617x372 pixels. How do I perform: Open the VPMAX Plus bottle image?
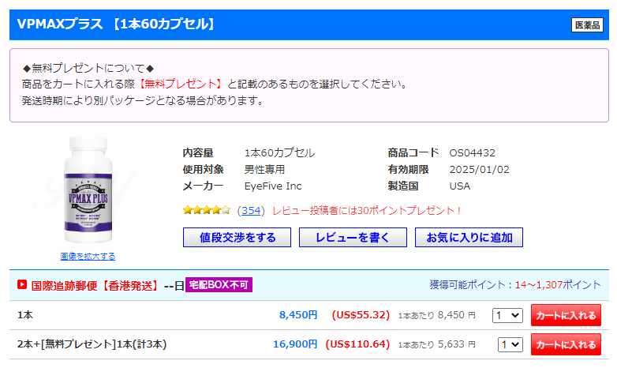(88, 190)
